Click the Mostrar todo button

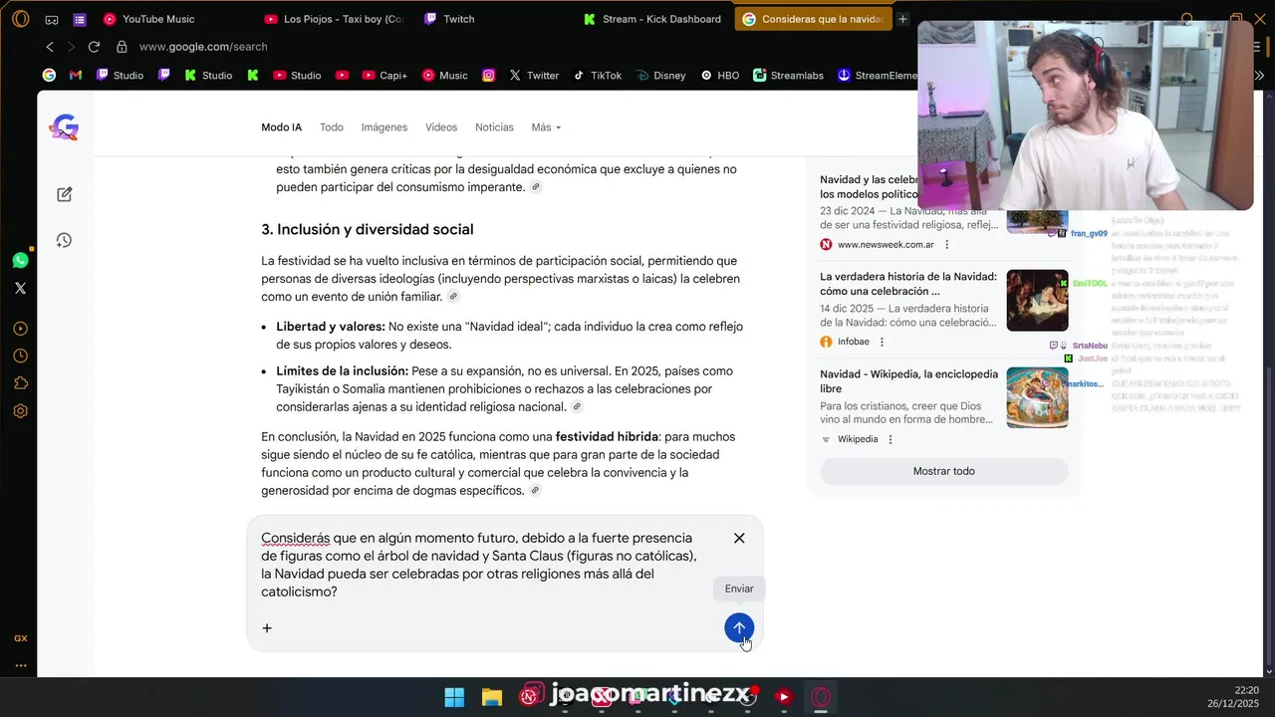point(943,471)
